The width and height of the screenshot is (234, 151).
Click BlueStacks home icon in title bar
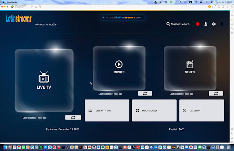coord(36,7)
